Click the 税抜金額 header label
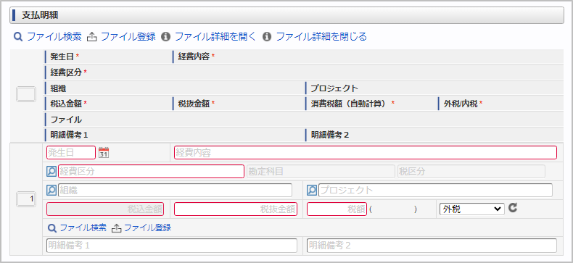Screen dimensions: 573x263 (194, 104)
